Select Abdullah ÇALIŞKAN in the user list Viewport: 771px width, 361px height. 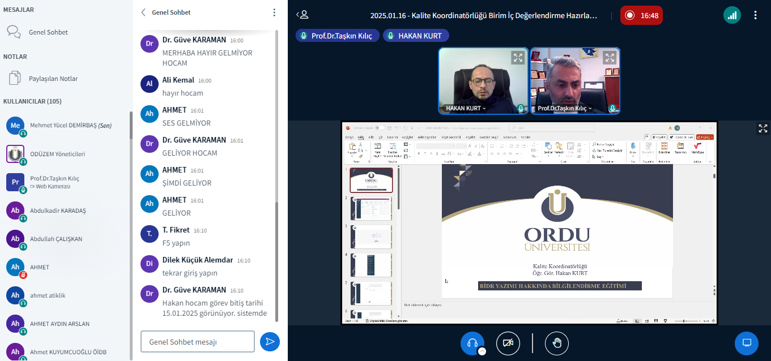click(66, 239)
